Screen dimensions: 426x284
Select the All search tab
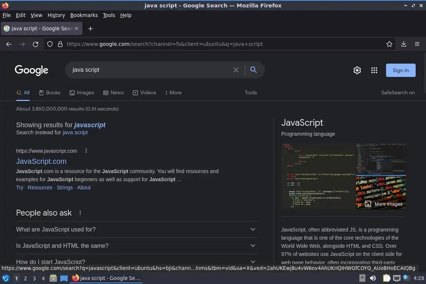pos(23,93)
